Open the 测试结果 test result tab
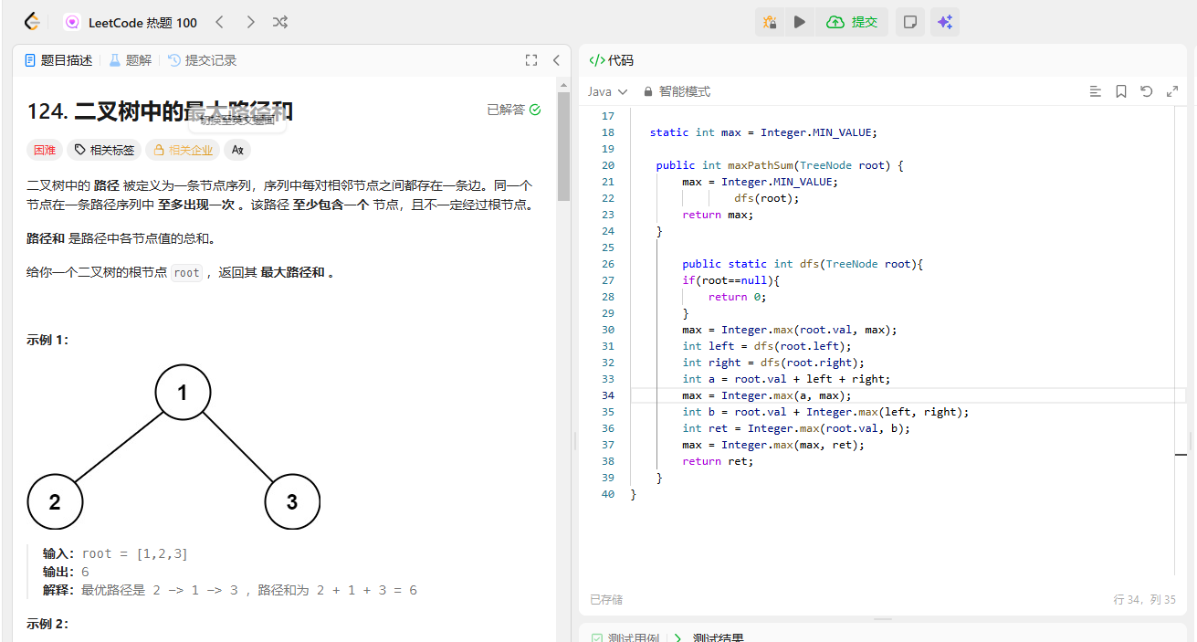This screenshot has width=1197, height=642. click(x=709, y=637)
